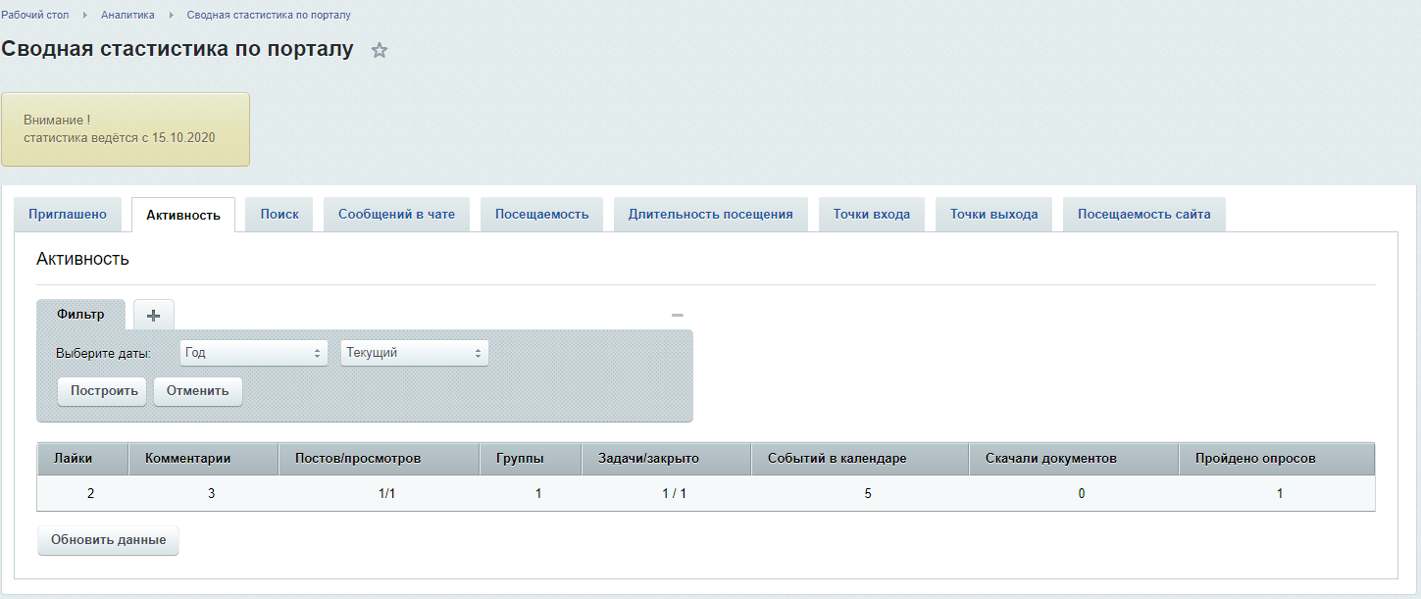Go to the Точки выхода tab

[x=993, y=215]
